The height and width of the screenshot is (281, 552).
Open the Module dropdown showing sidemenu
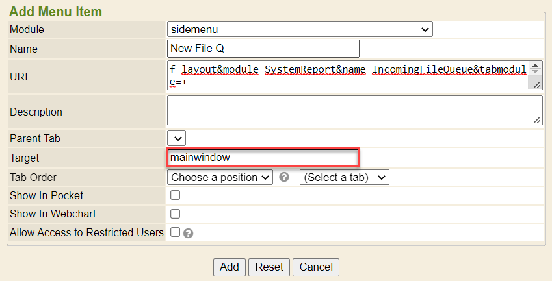300,29
